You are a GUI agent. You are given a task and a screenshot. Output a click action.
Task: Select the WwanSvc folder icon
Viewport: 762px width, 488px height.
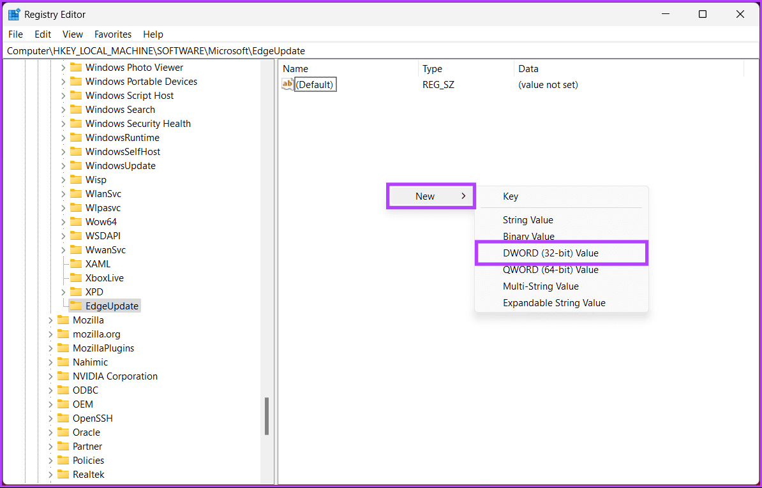(x=76, y=250)
